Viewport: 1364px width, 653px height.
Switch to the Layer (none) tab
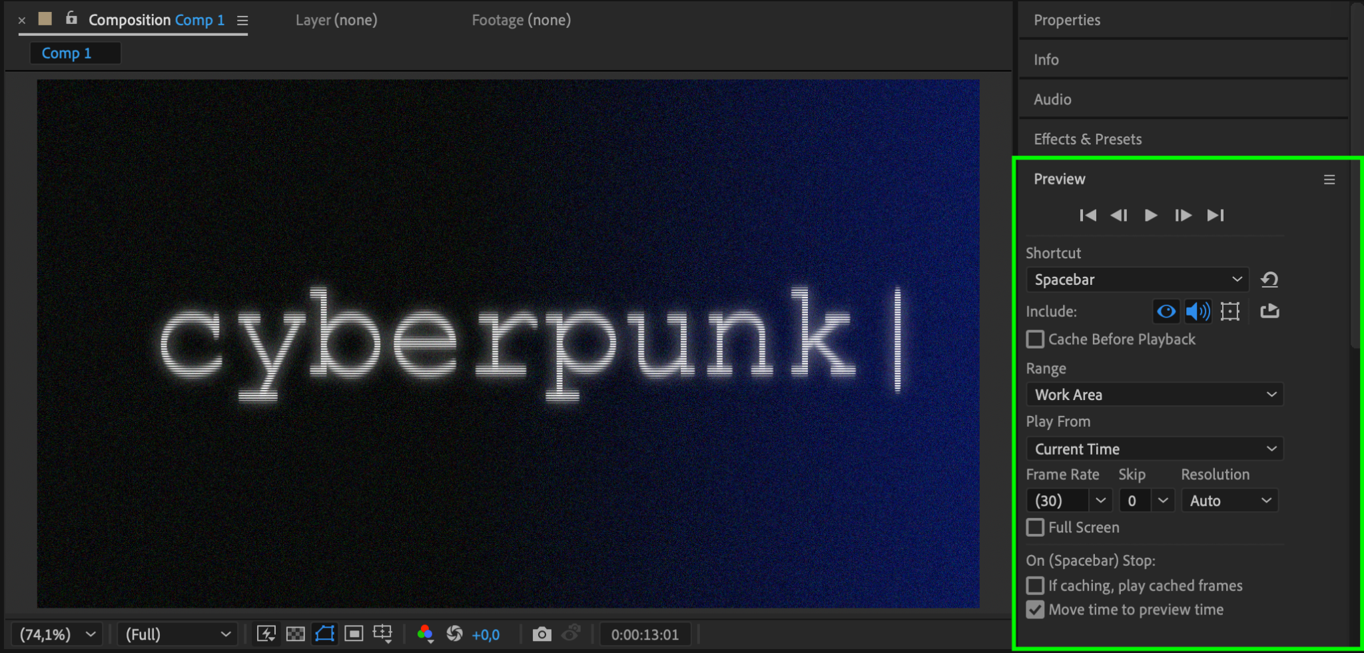pos(336,20)
